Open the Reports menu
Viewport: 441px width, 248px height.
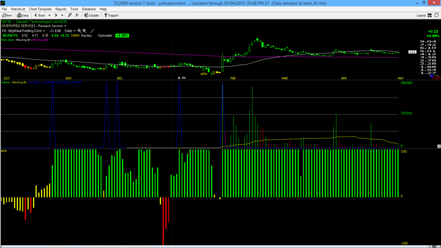click(61, 9)
